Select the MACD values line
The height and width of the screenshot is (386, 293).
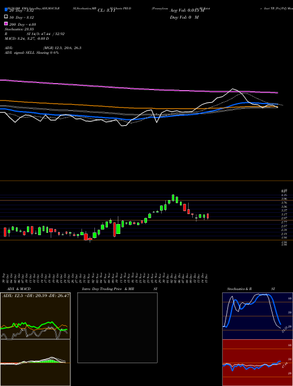tap(26, 39)
